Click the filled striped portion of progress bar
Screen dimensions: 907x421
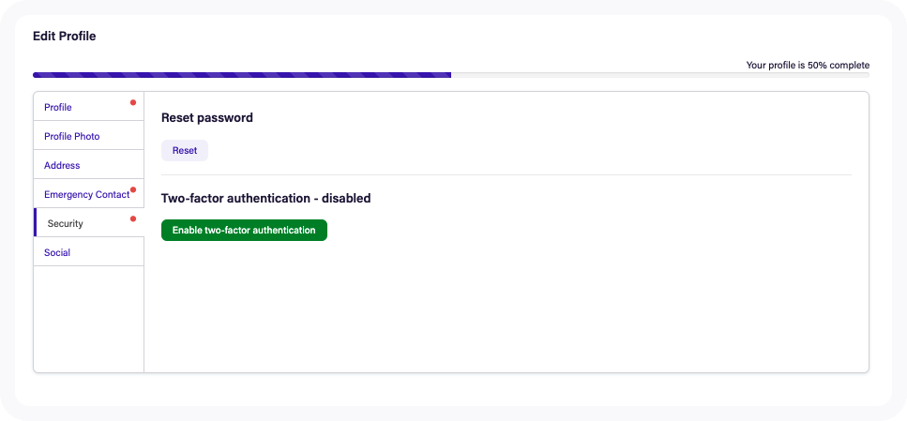(242, 75)
